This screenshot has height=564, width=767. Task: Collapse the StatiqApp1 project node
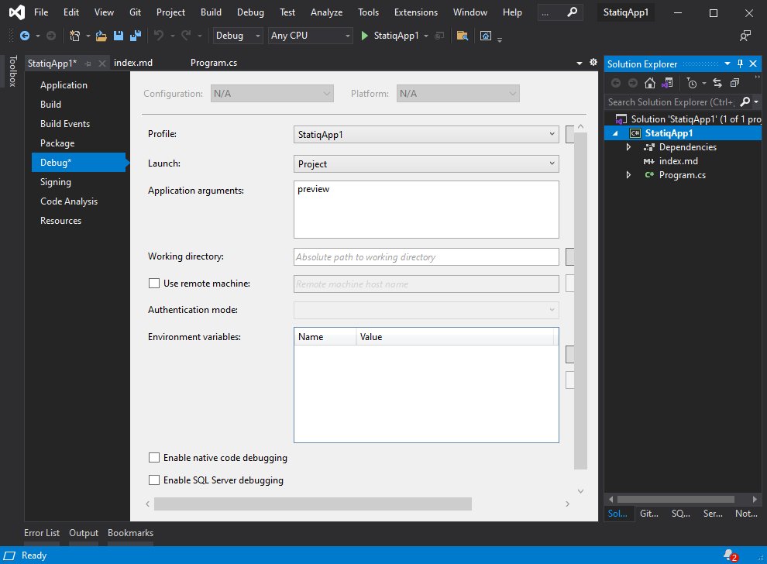click(x=615, y=133)
